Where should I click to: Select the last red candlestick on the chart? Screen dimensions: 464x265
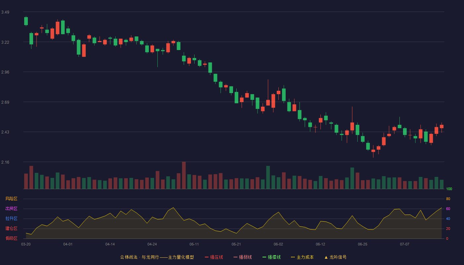pos(441,127)
